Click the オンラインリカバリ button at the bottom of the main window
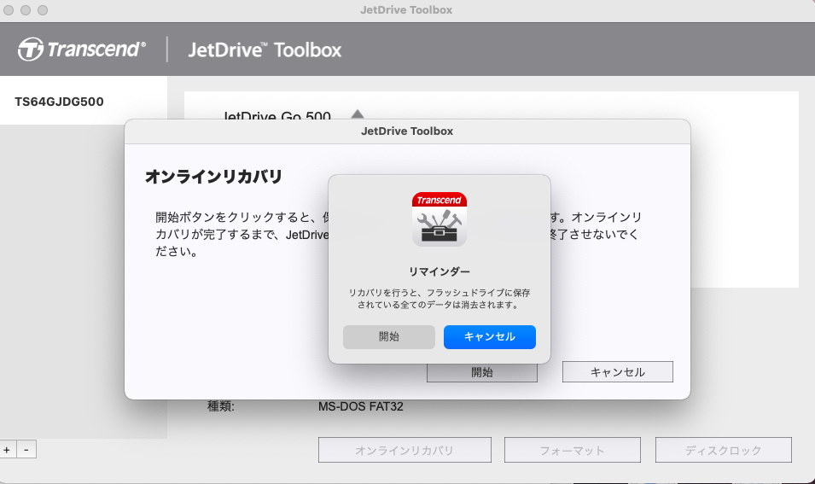The width and height of the screenshot is (815, 484). coord(405,450)
